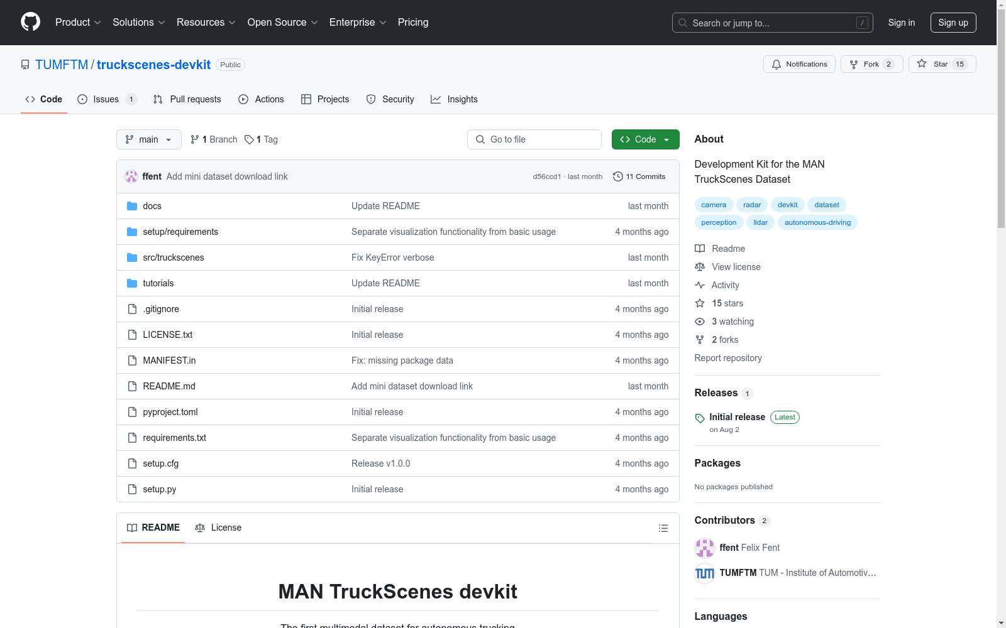Screen dimensions: 1006x628
Task: Open setup.cfg file
Action: [161, 463]
